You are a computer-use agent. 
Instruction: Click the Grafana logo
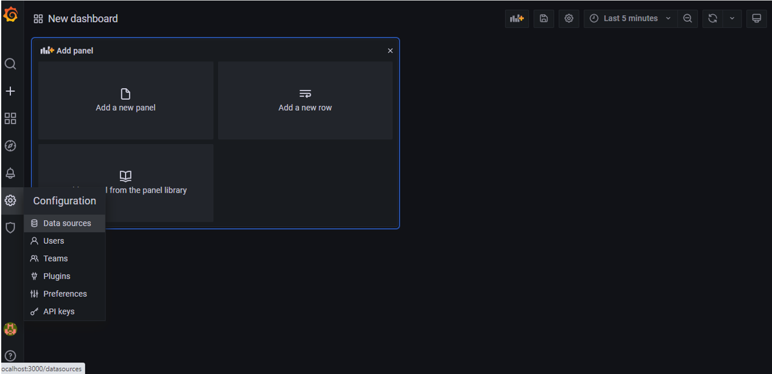10,15
